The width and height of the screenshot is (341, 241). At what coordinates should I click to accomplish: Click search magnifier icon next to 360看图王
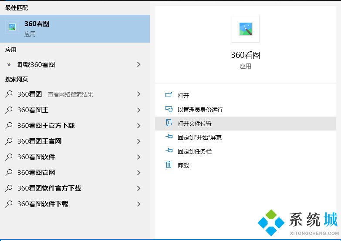pos(9,110)
